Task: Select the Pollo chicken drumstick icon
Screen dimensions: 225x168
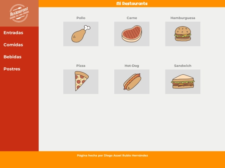Action: (x=81, y=34)
